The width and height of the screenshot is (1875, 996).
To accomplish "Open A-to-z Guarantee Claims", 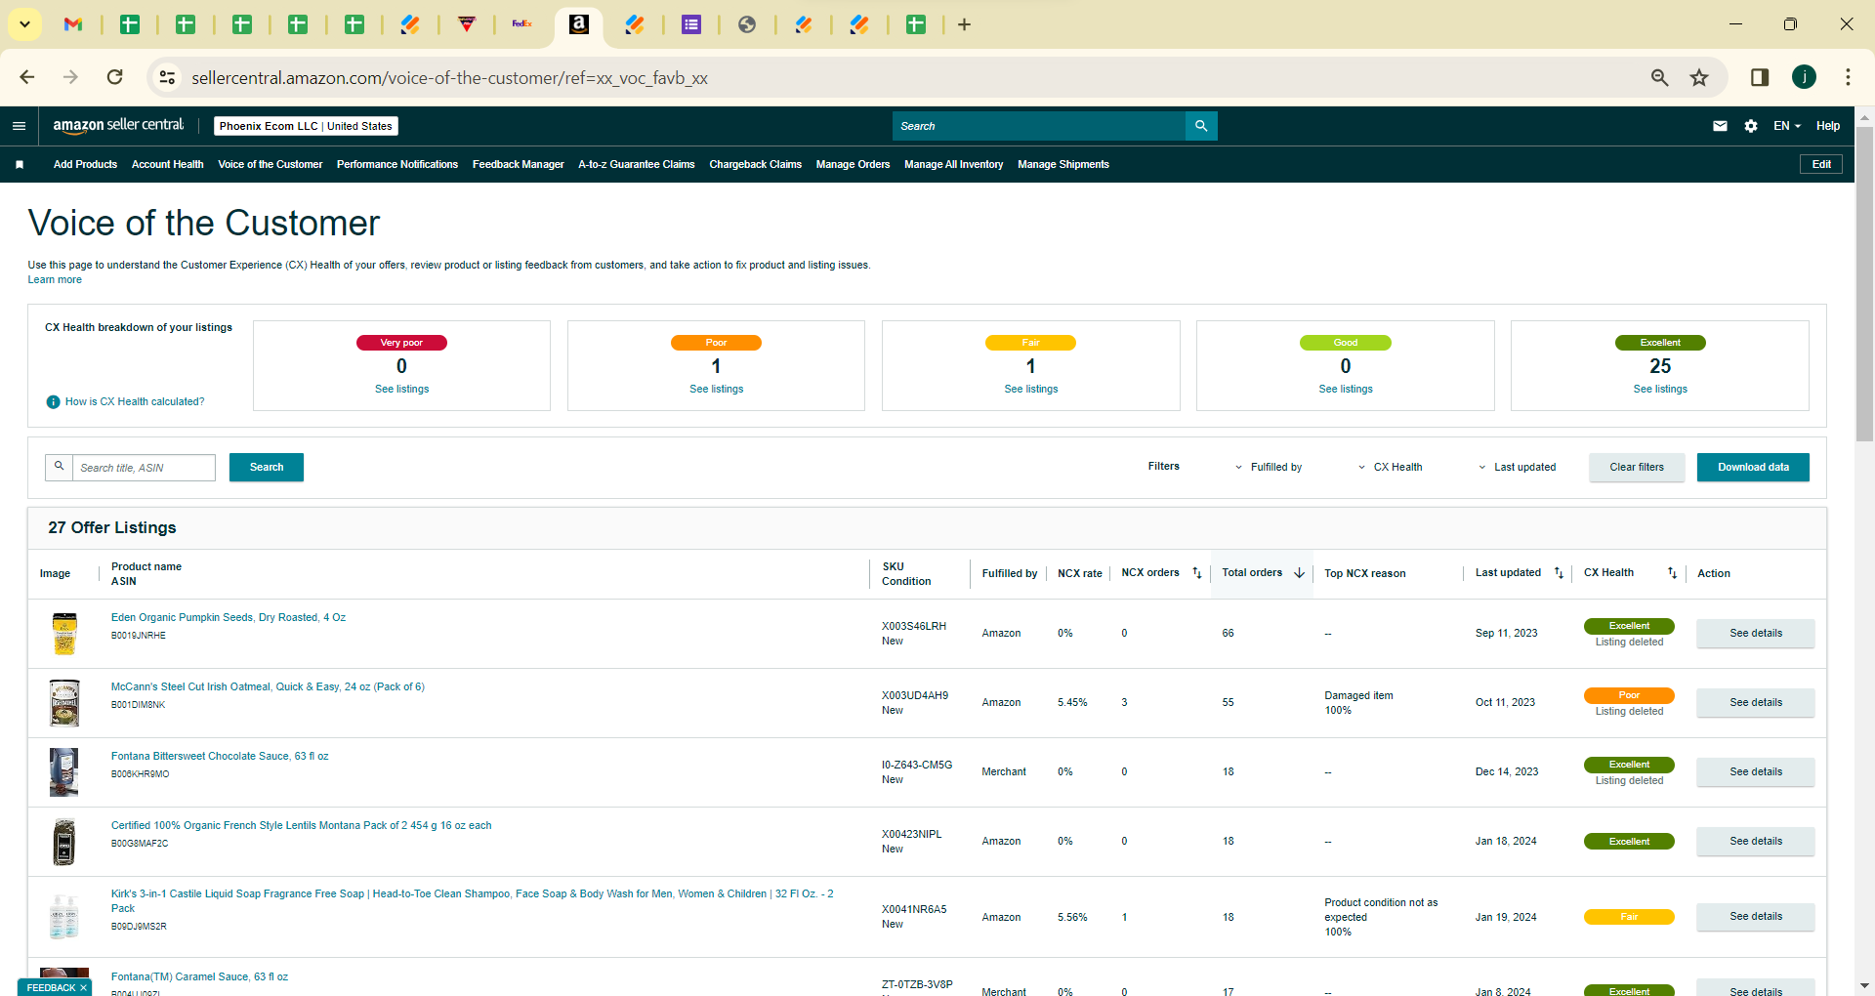I will coord(637,165).
